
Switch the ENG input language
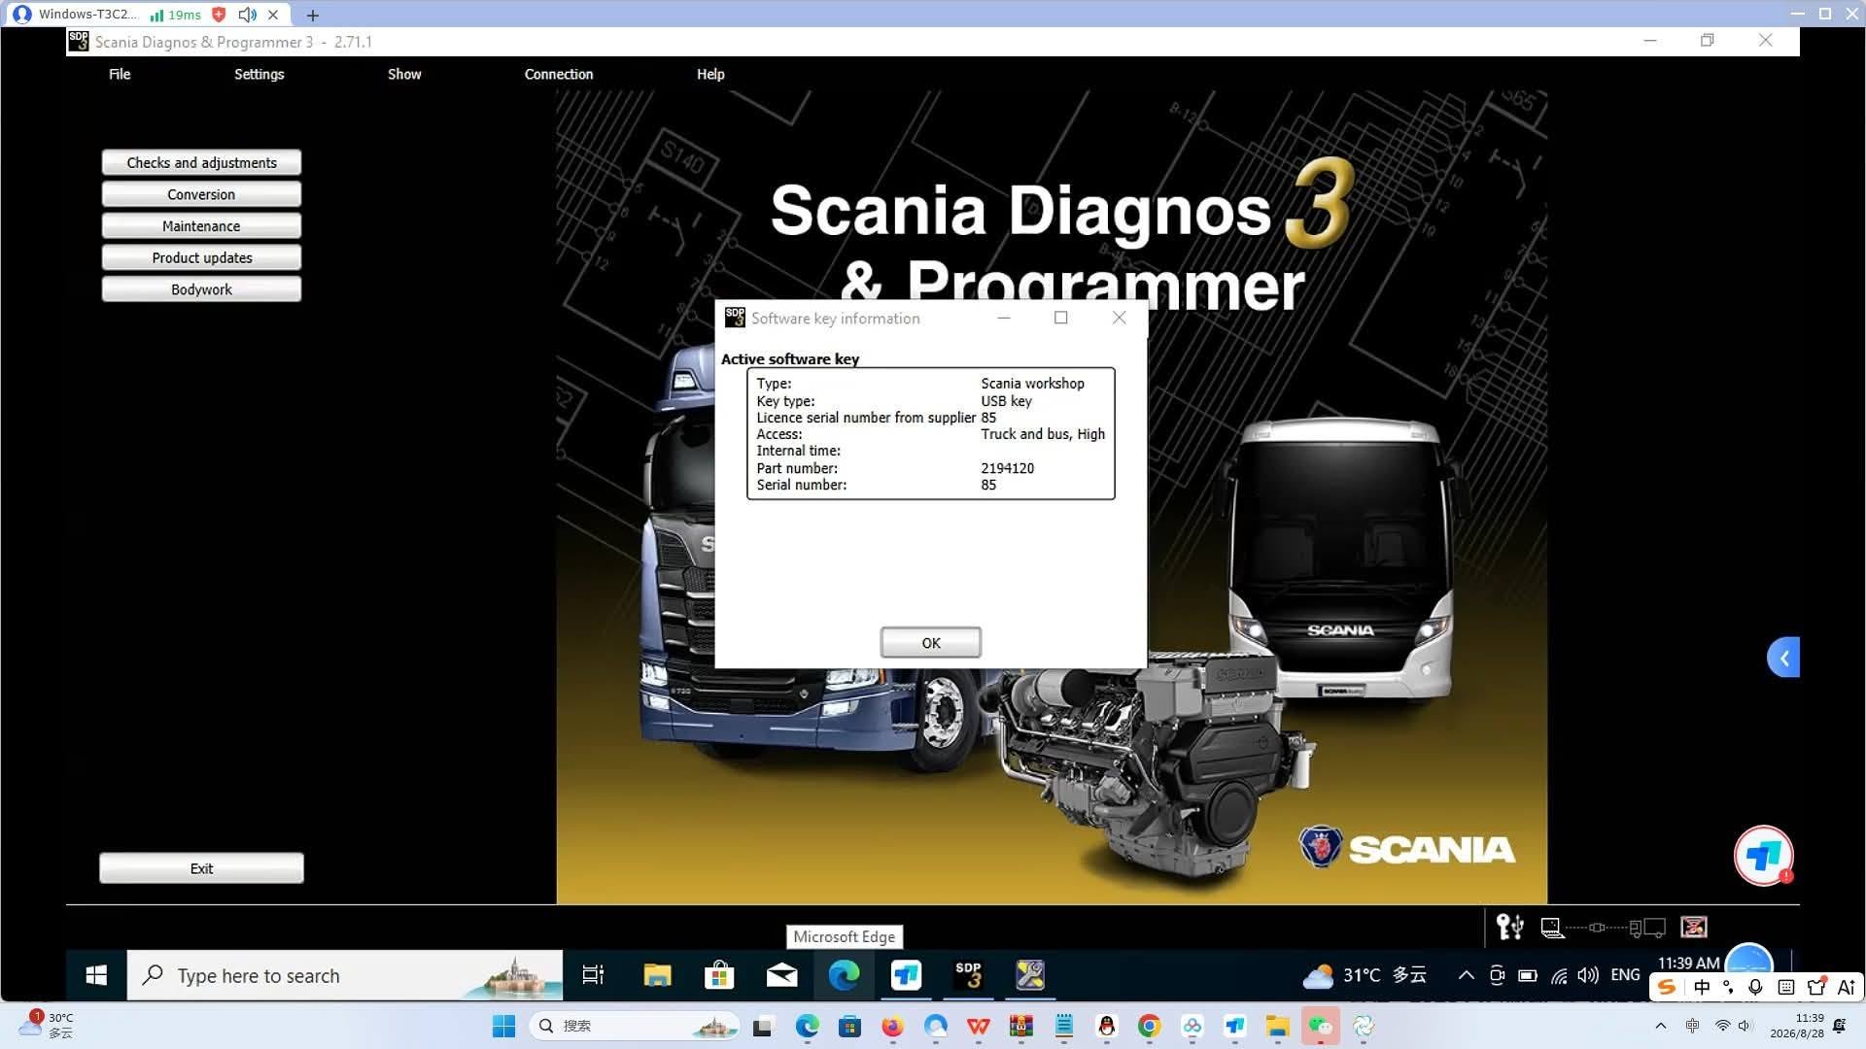tap(1625, 975)
